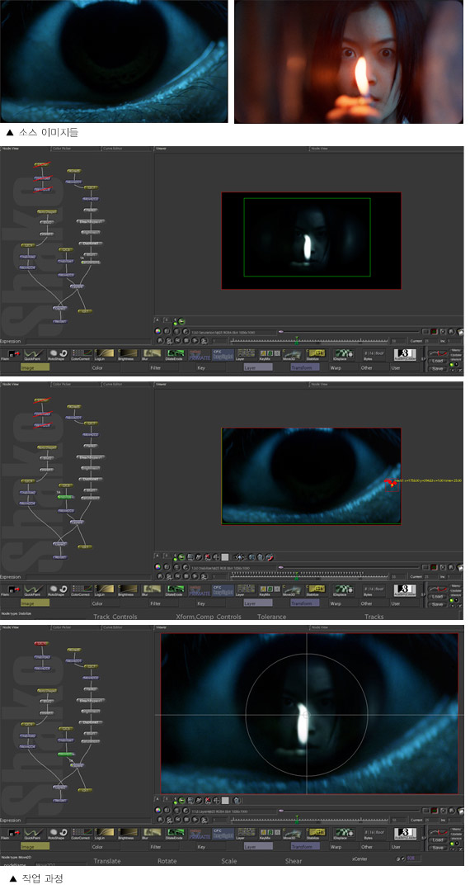Select the Move3D tool in the bottom Shake screenshot
Viewport: 470px width, 894px height.
[x=292, y=834]
